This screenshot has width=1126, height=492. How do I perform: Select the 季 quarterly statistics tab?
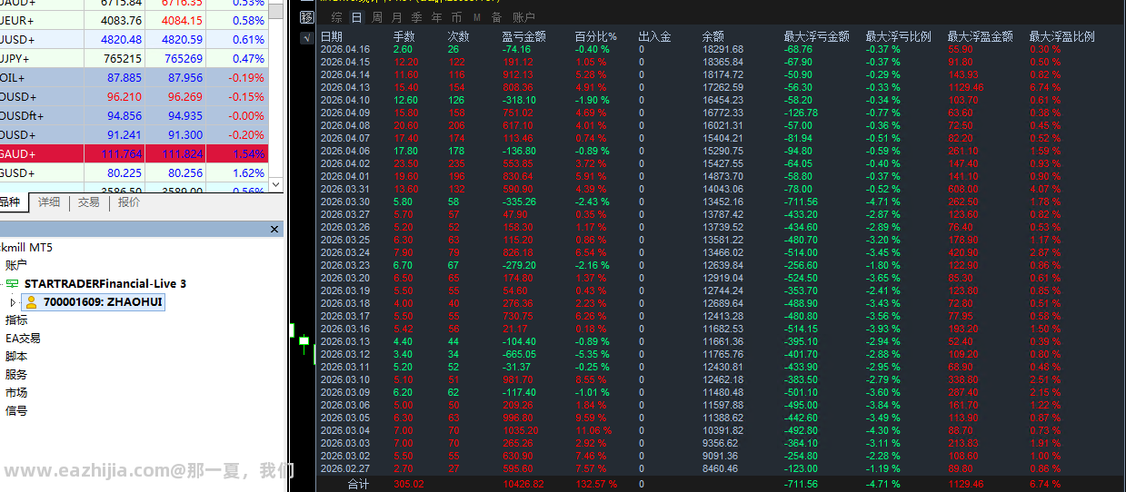pyautogui.click(x=416, y=17)
